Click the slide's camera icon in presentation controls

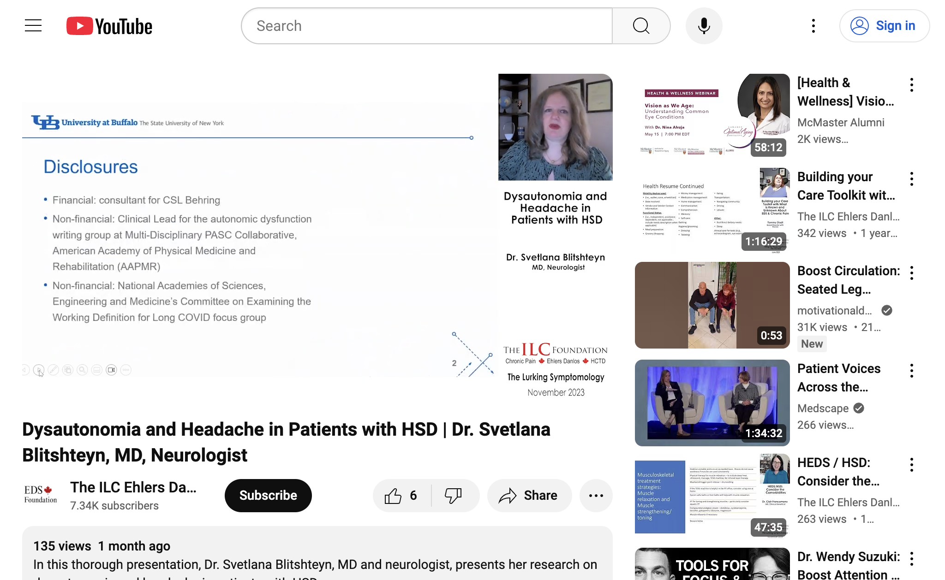point(111,370)
